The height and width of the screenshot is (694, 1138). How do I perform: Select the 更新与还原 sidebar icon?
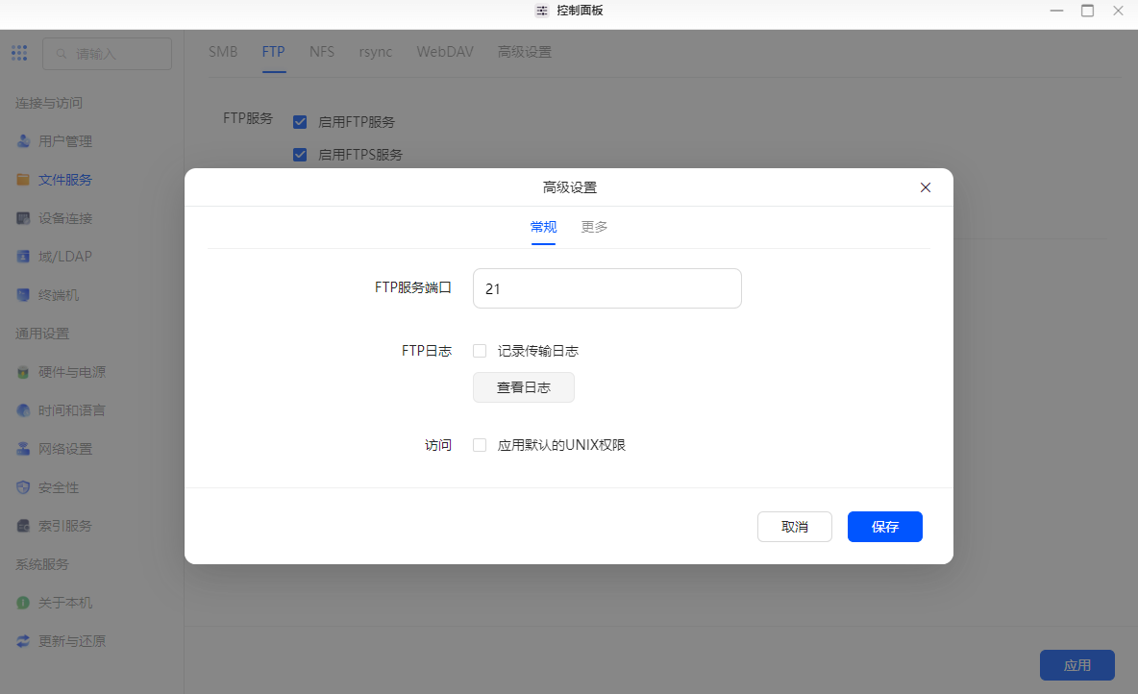coord(23,641)
